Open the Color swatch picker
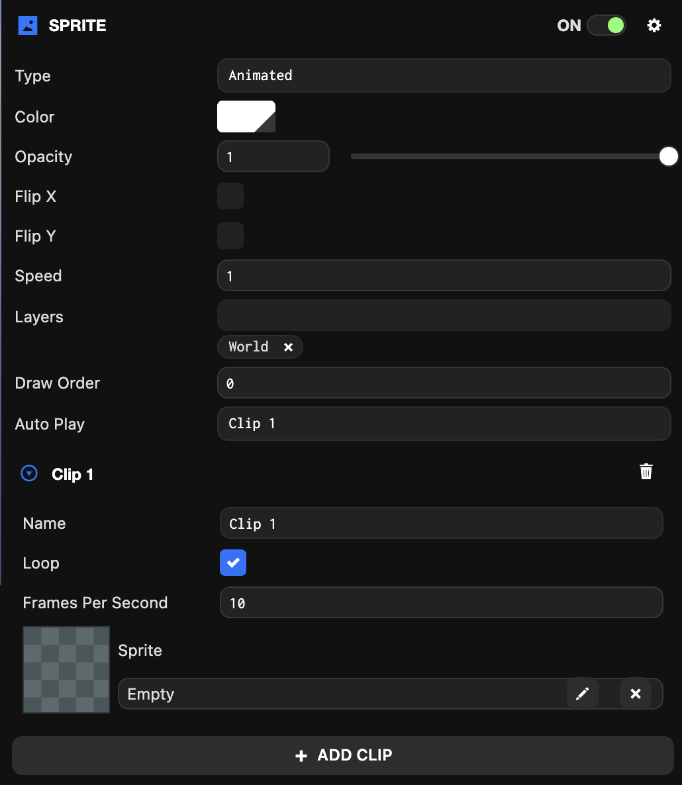This screenshot has height=785, width=682. point(246,117)
